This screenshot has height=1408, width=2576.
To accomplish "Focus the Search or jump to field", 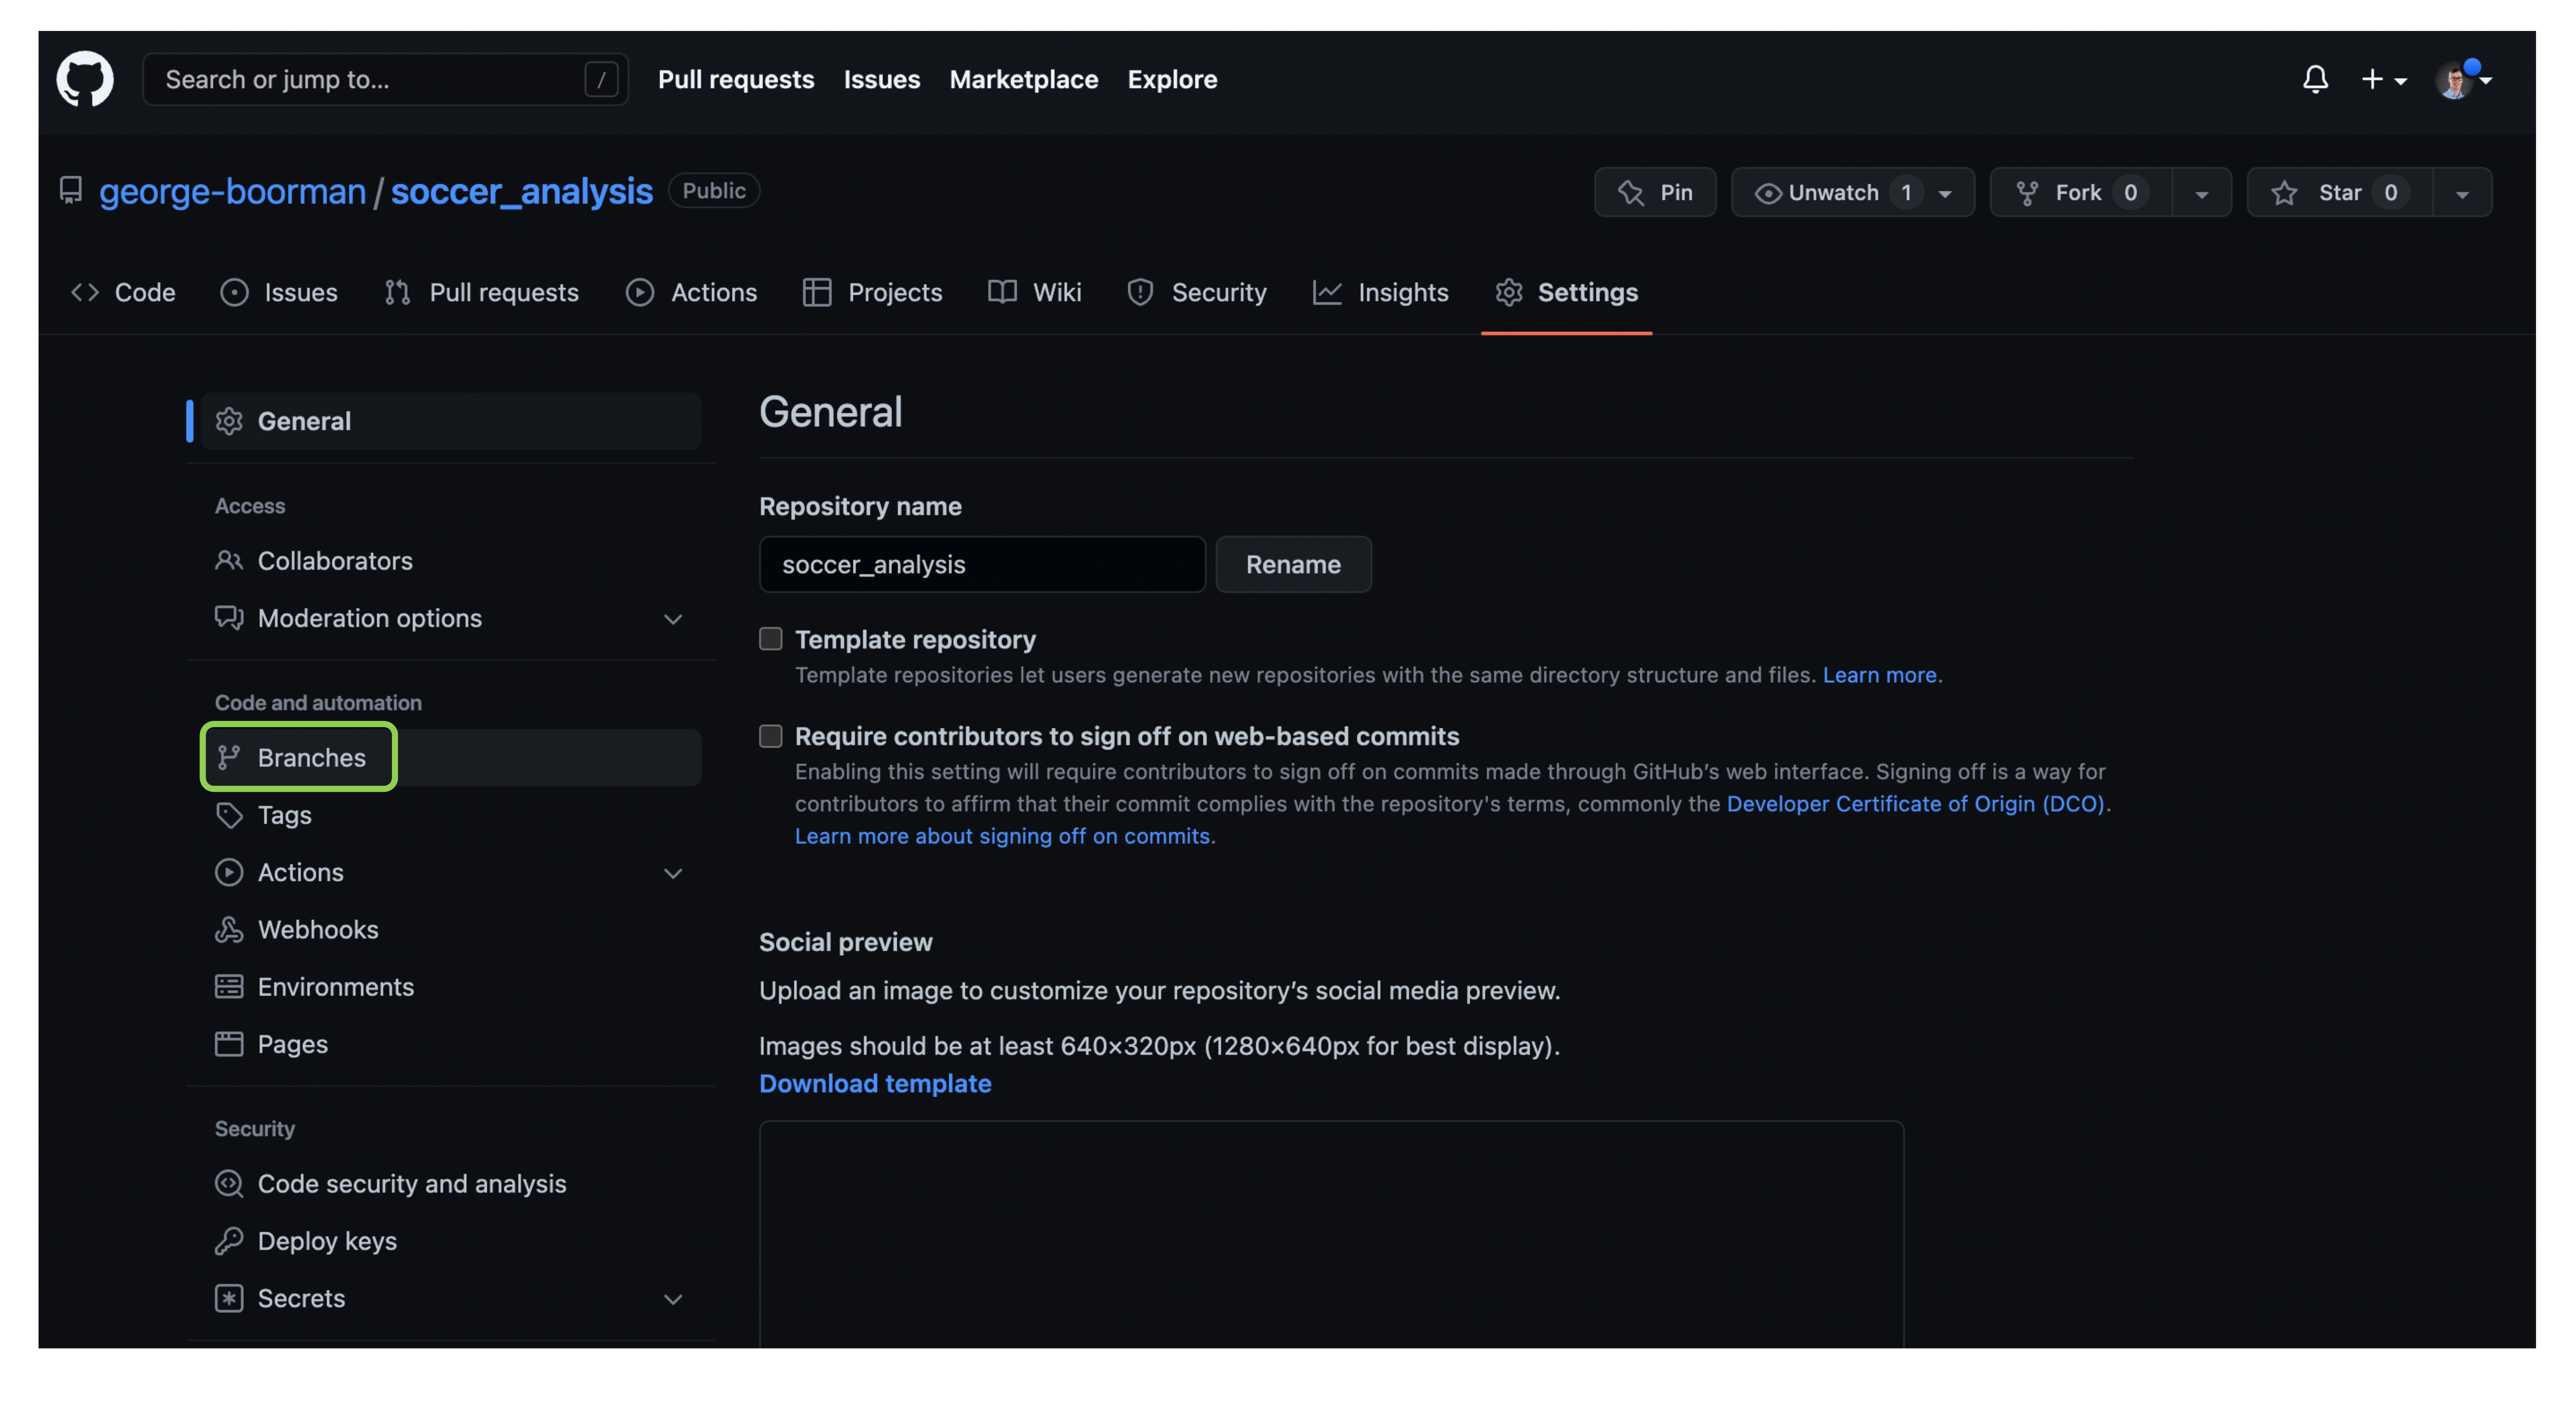I will click(x=385, y=79).
